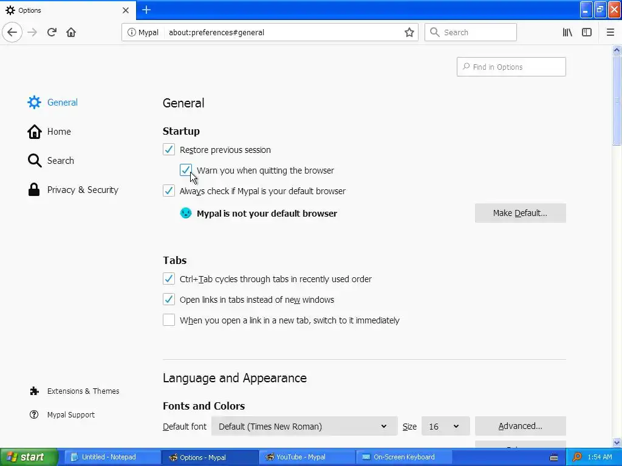Image resolution: width=622 pixels, height=466 pixels.
Task: Uncheck Restore previous session
Action: coord(169,149)
